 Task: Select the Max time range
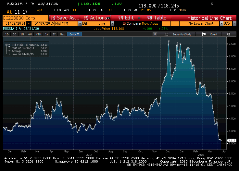62,34
